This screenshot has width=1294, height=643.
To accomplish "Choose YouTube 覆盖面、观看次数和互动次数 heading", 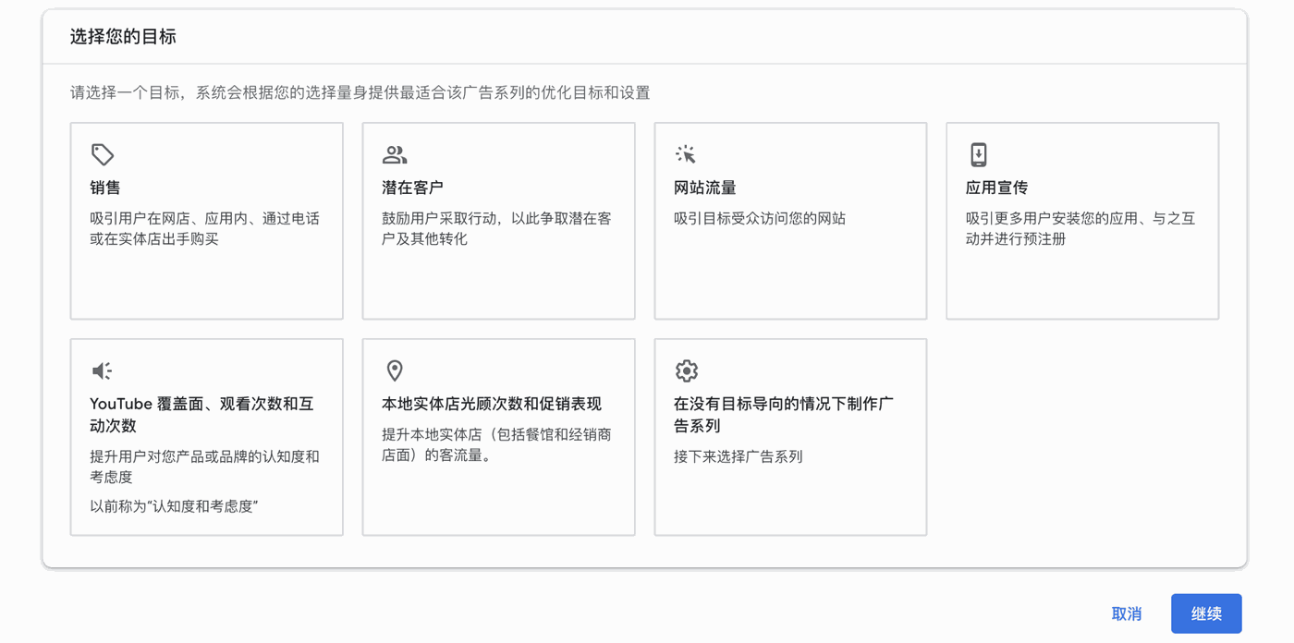I will click(201, 415).
